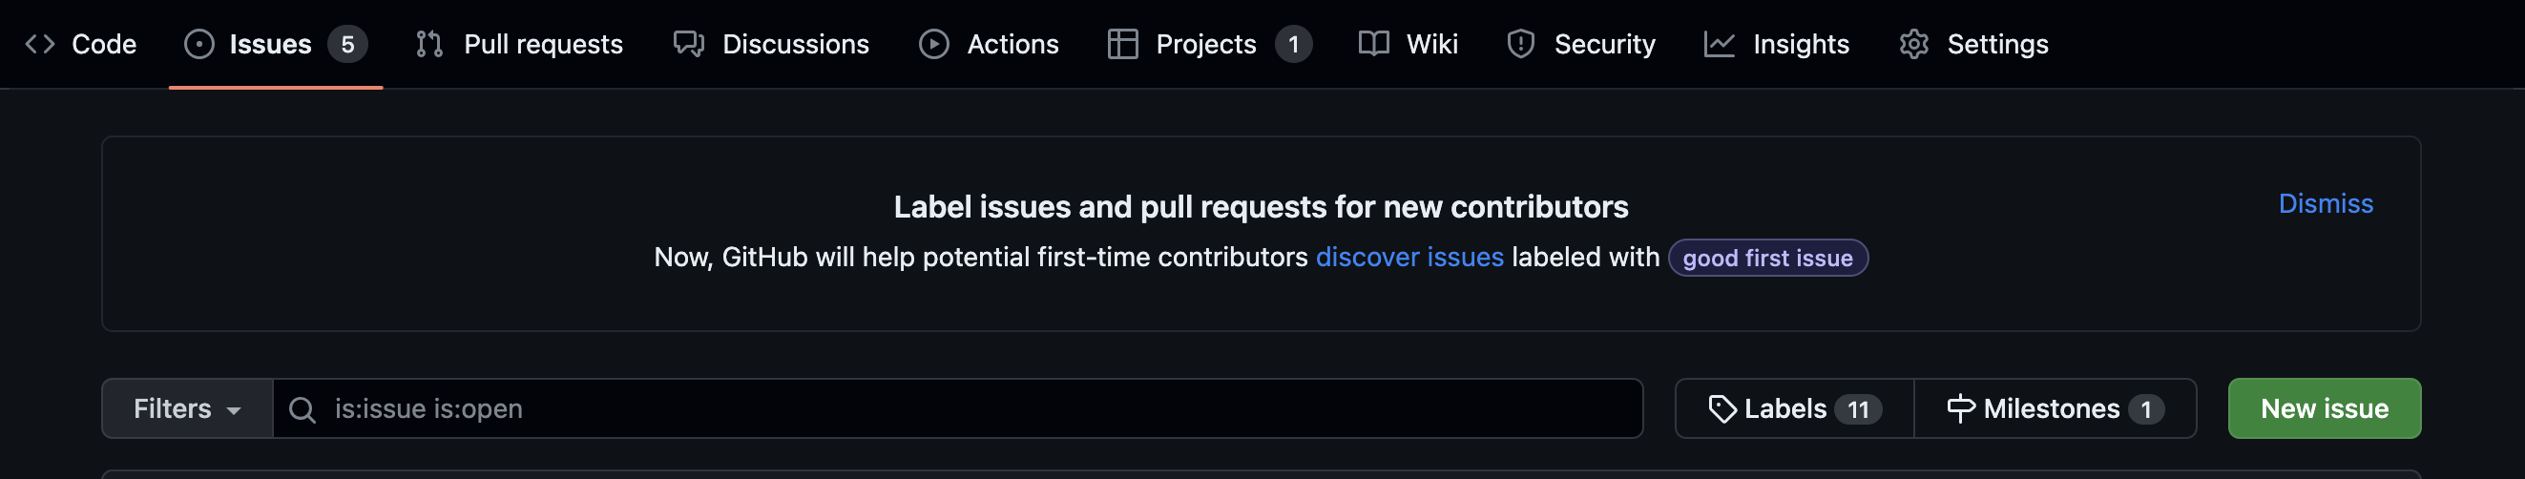View the Milestones page
Screen dimensions: 2525x479
click(x=2055, y=408)
